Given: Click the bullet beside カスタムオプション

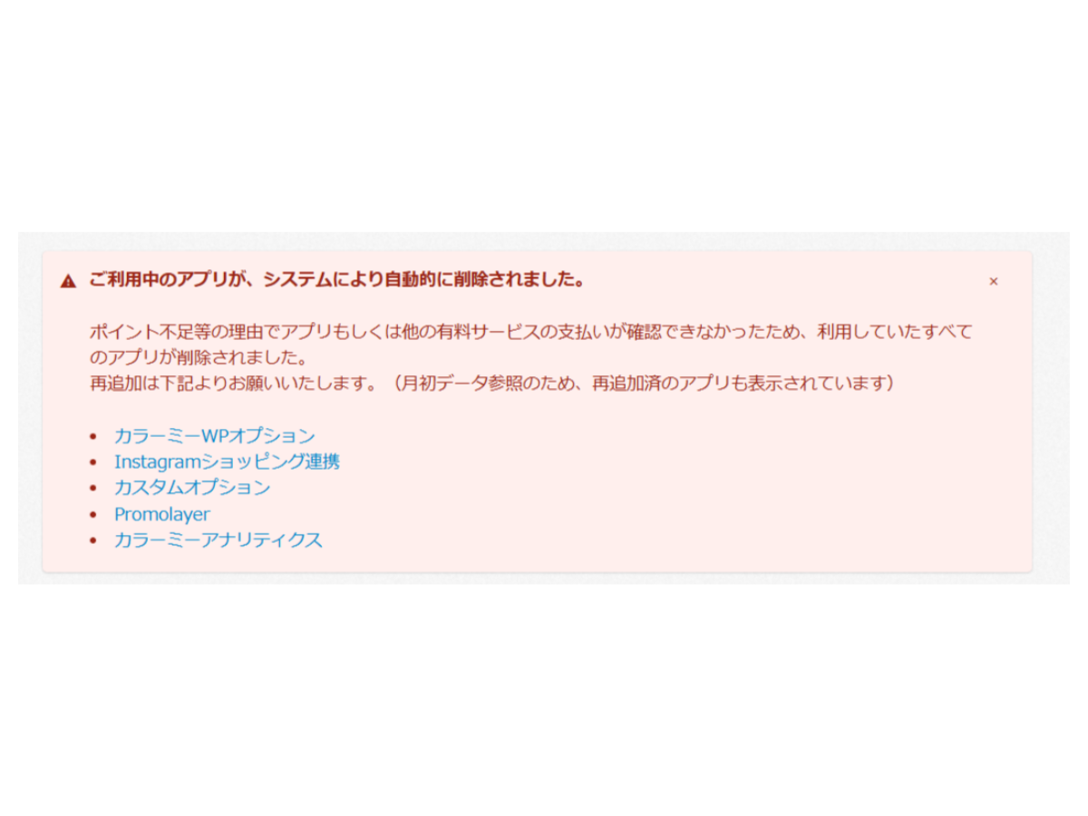Looking at the screenshot, I should pyautogui.click(x=93, y=489).
